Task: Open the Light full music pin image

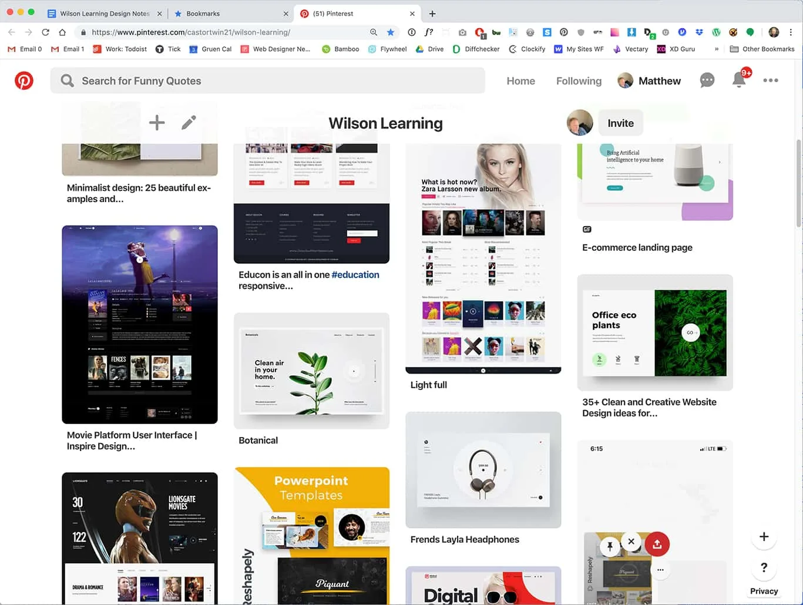Action: [x=483, y=258]
